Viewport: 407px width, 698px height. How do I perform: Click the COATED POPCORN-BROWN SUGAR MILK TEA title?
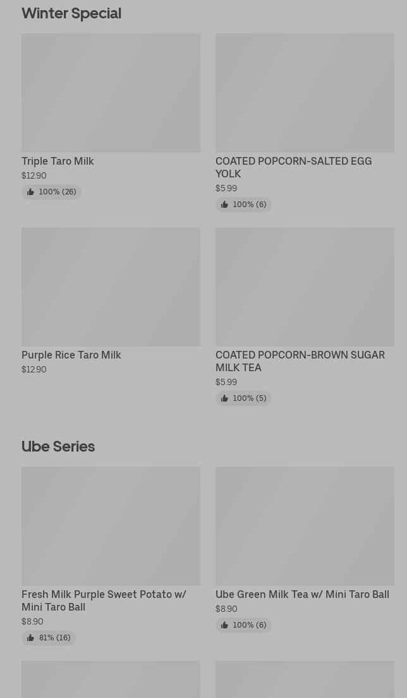tap(300, 361)
